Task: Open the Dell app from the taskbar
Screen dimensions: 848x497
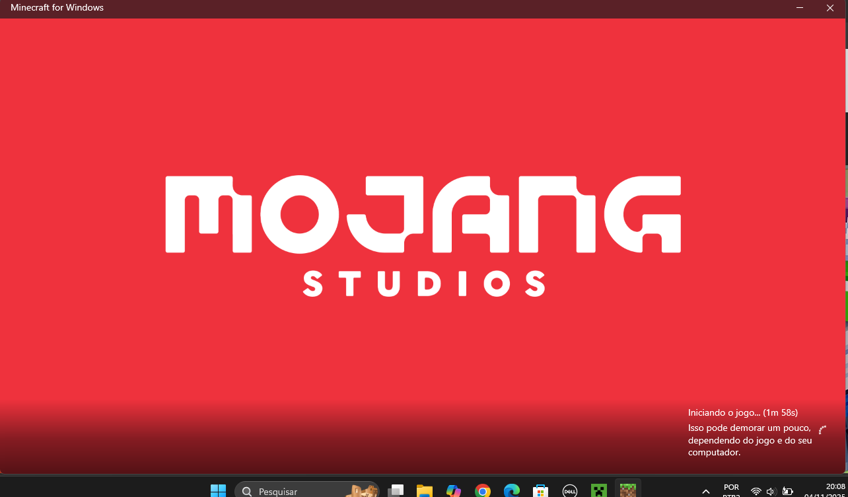Action: coord(570,491)
